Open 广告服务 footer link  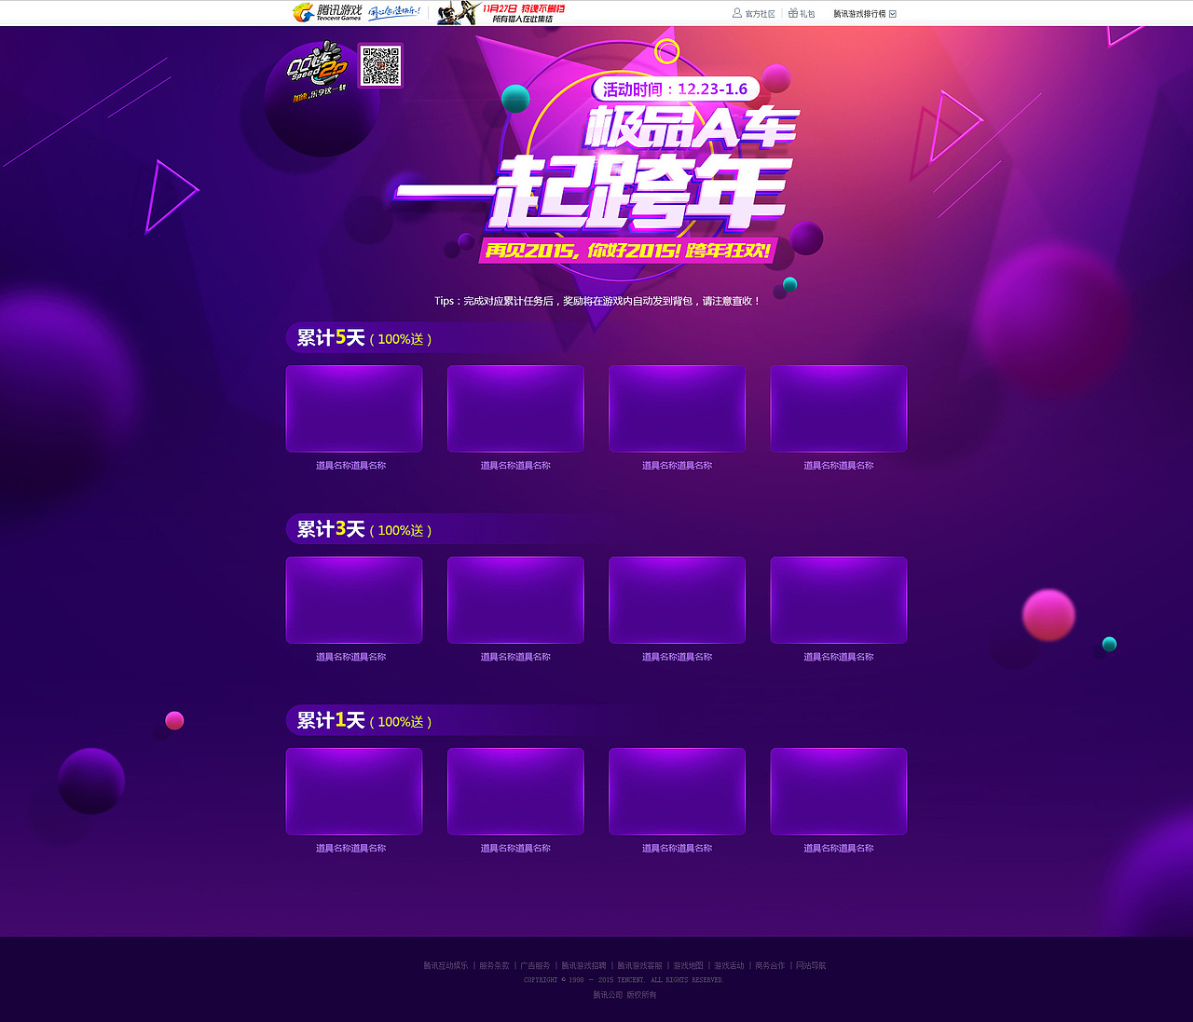[535, 966]
